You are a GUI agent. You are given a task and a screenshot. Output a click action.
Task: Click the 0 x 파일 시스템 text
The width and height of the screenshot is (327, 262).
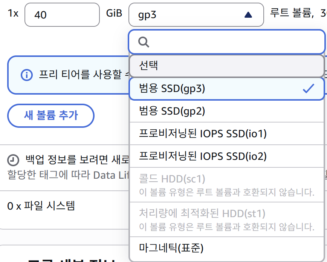coord(41,206)
